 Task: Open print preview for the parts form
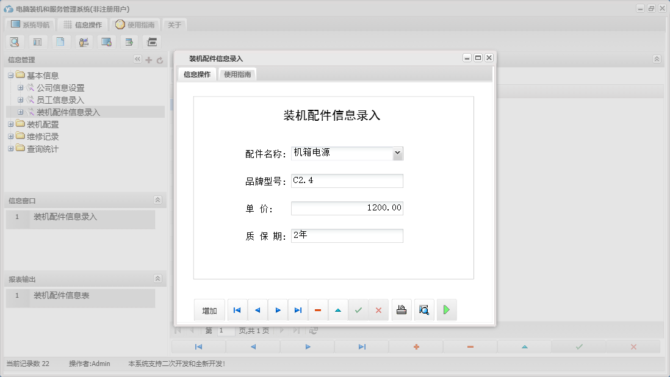click(x=423, y=310)
